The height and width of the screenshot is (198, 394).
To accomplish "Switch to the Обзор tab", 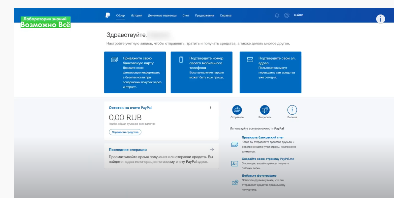I will point(120,15).
